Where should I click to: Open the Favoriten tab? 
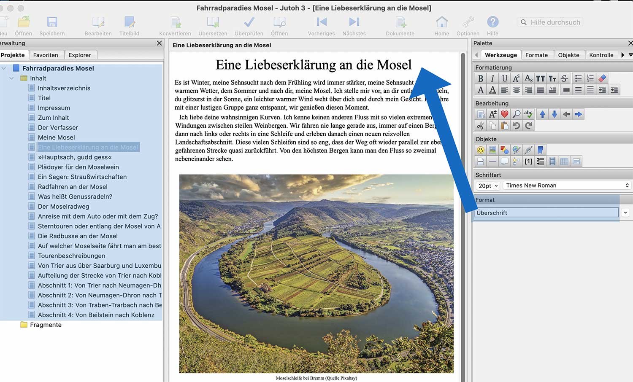[x=46, y=55]
